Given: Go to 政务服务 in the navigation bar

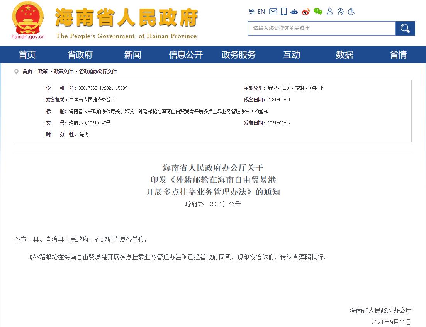Looking at the screenshot, I should 239,55.
